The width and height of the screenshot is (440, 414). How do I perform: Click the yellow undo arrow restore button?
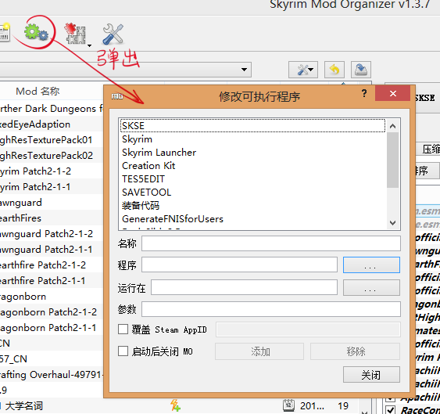point(334,70)
